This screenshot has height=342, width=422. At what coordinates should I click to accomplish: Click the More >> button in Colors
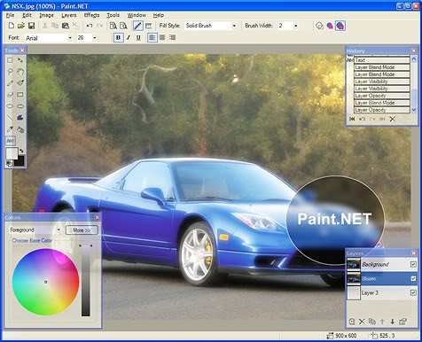coord(82,230)
